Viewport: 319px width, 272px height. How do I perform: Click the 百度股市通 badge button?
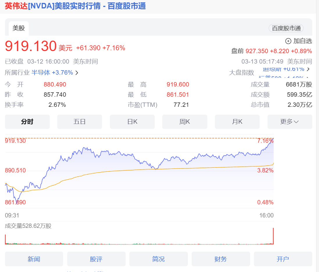[x=286, y=28]
